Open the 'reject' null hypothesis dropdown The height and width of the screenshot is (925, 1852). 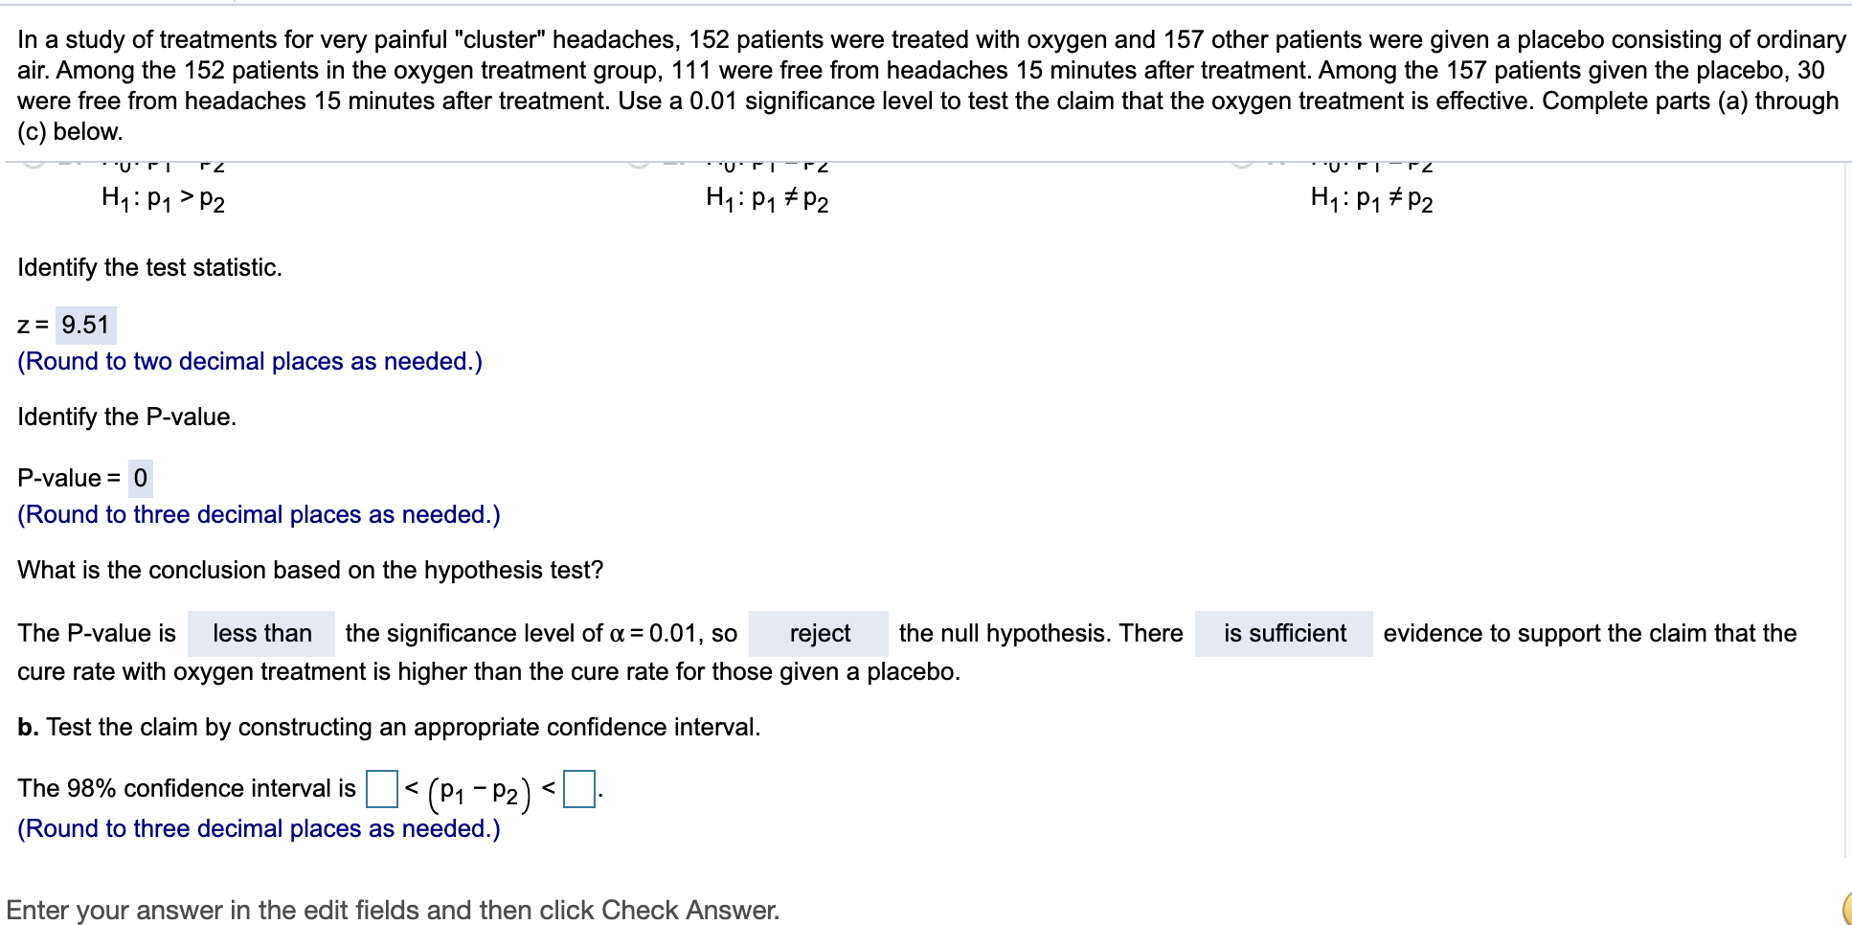pyautogui.click(x=819, y=633)
